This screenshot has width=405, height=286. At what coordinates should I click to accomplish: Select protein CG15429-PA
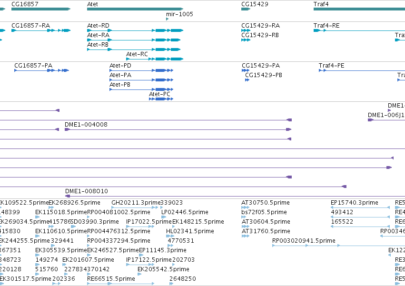246,70
